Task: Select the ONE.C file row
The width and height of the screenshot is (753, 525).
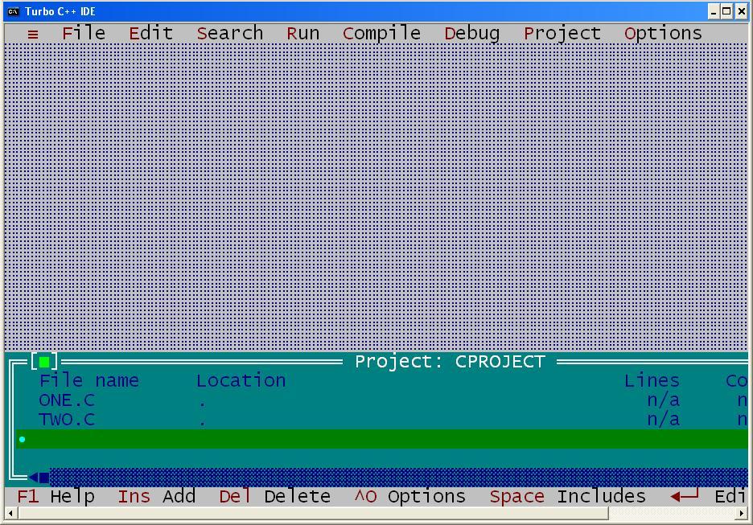Action: pos(382,400)
